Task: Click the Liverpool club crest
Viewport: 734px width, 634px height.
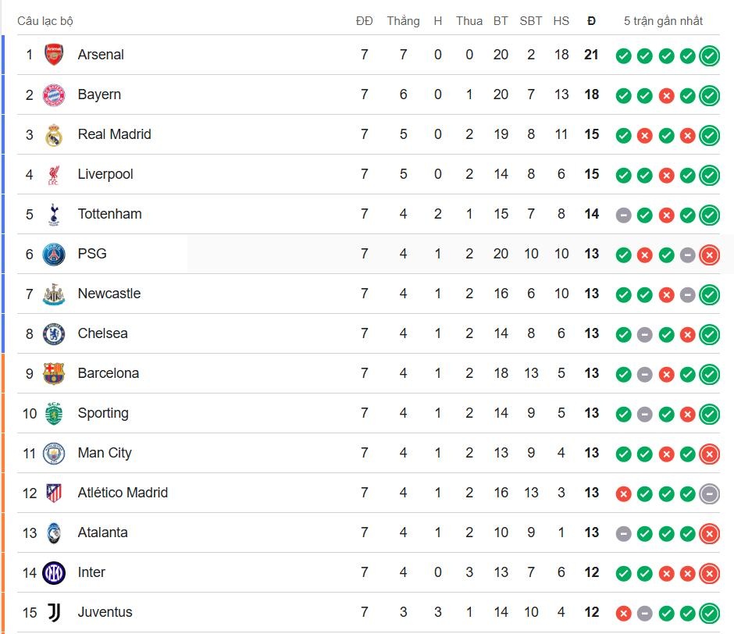Action: (52, 174)
